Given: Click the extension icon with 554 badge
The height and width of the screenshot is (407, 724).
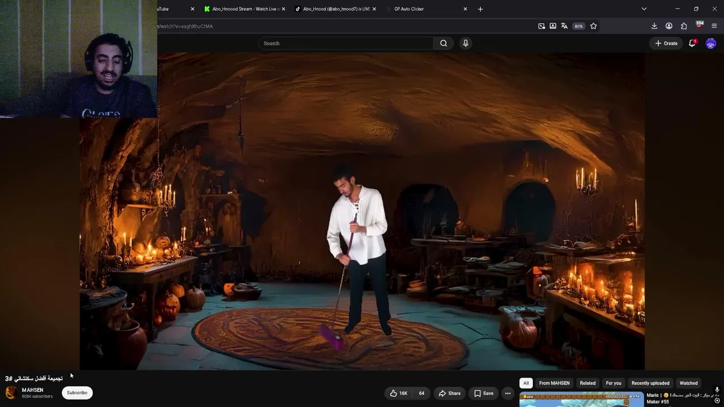Looking at the screenshot, I should point(699,25).
